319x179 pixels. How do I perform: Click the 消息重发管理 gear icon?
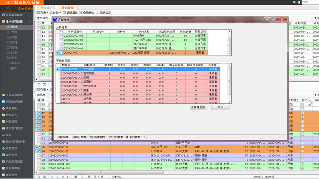[x=3, y=161]
